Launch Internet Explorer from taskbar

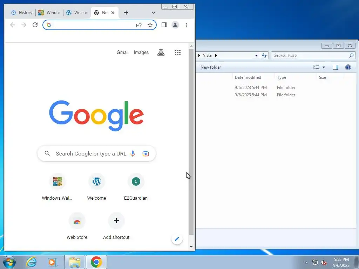coord(31,262)
